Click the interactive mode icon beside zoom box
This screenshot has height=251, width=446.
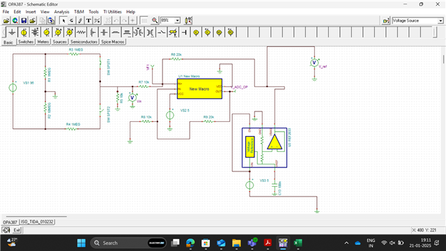(188, 20)
